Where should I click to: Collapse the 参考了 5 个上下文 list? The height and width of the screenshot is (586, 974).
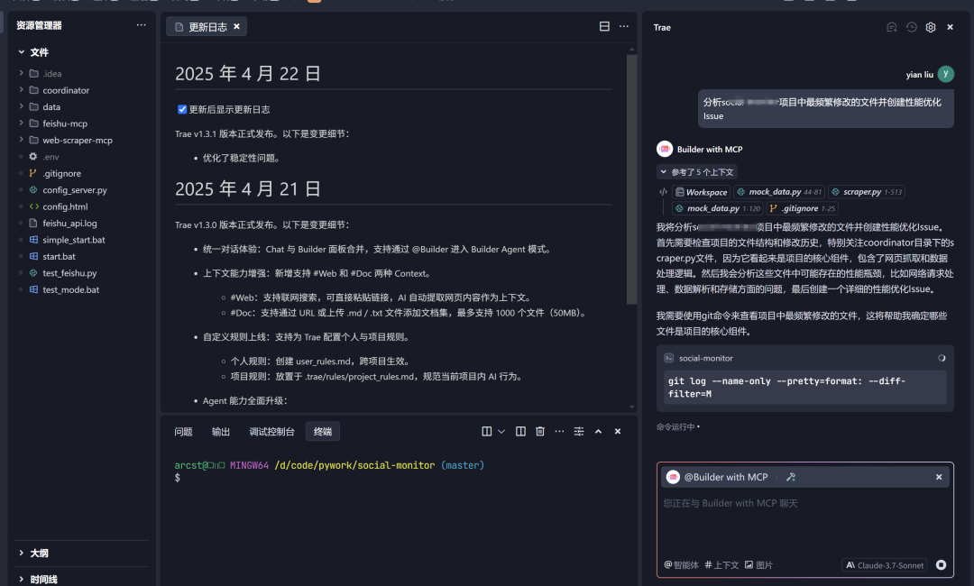[x=697, y=172]
